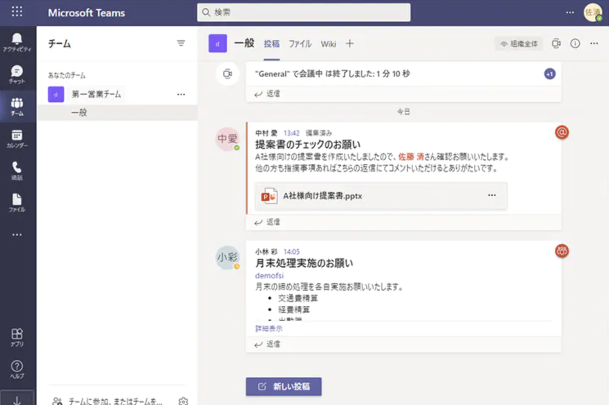Screen dimensions: 609x405
Task: Click the 佐藤 清 mention in the post
Action: pyautogui.click(x=411, y=157)
